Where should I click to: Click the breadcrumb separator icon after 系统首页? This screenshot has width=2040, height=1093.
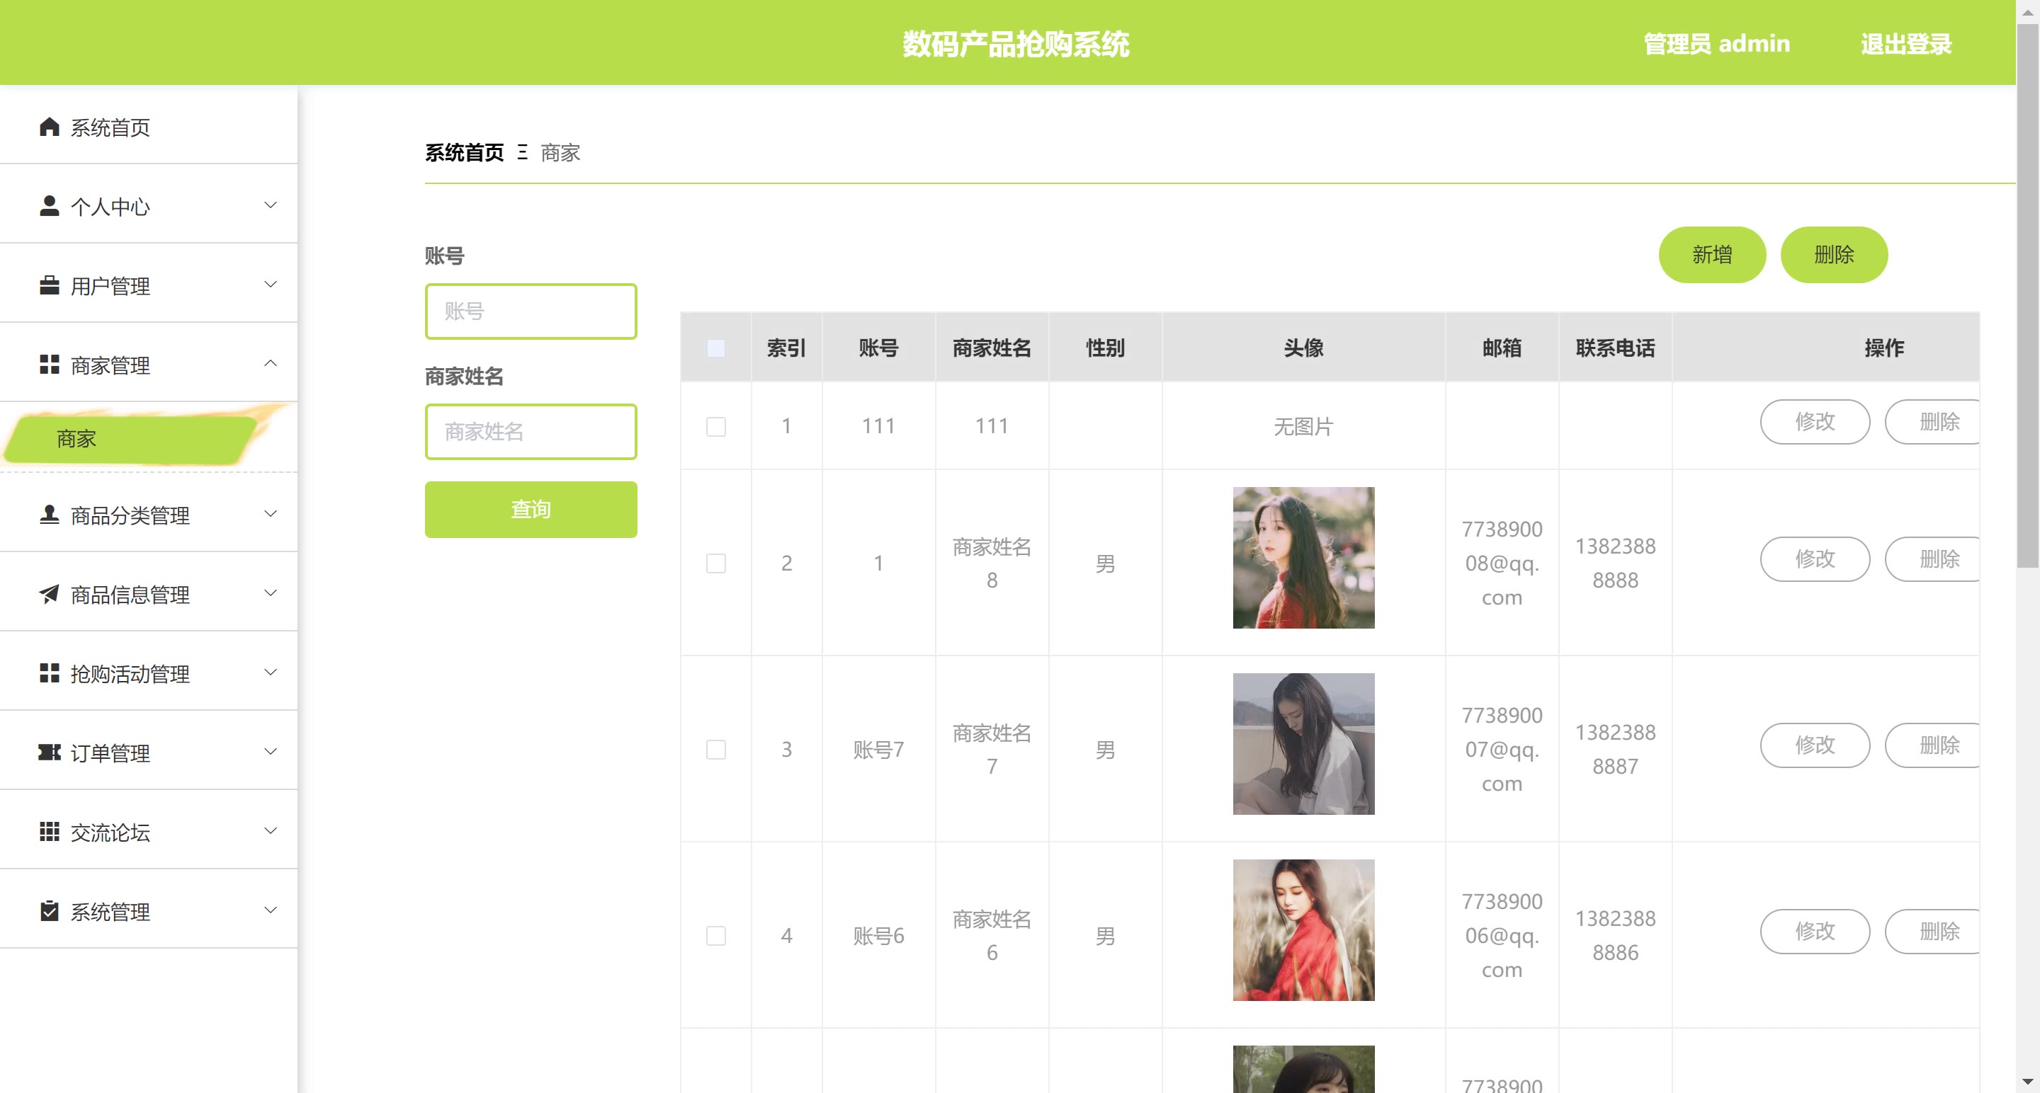523,152
